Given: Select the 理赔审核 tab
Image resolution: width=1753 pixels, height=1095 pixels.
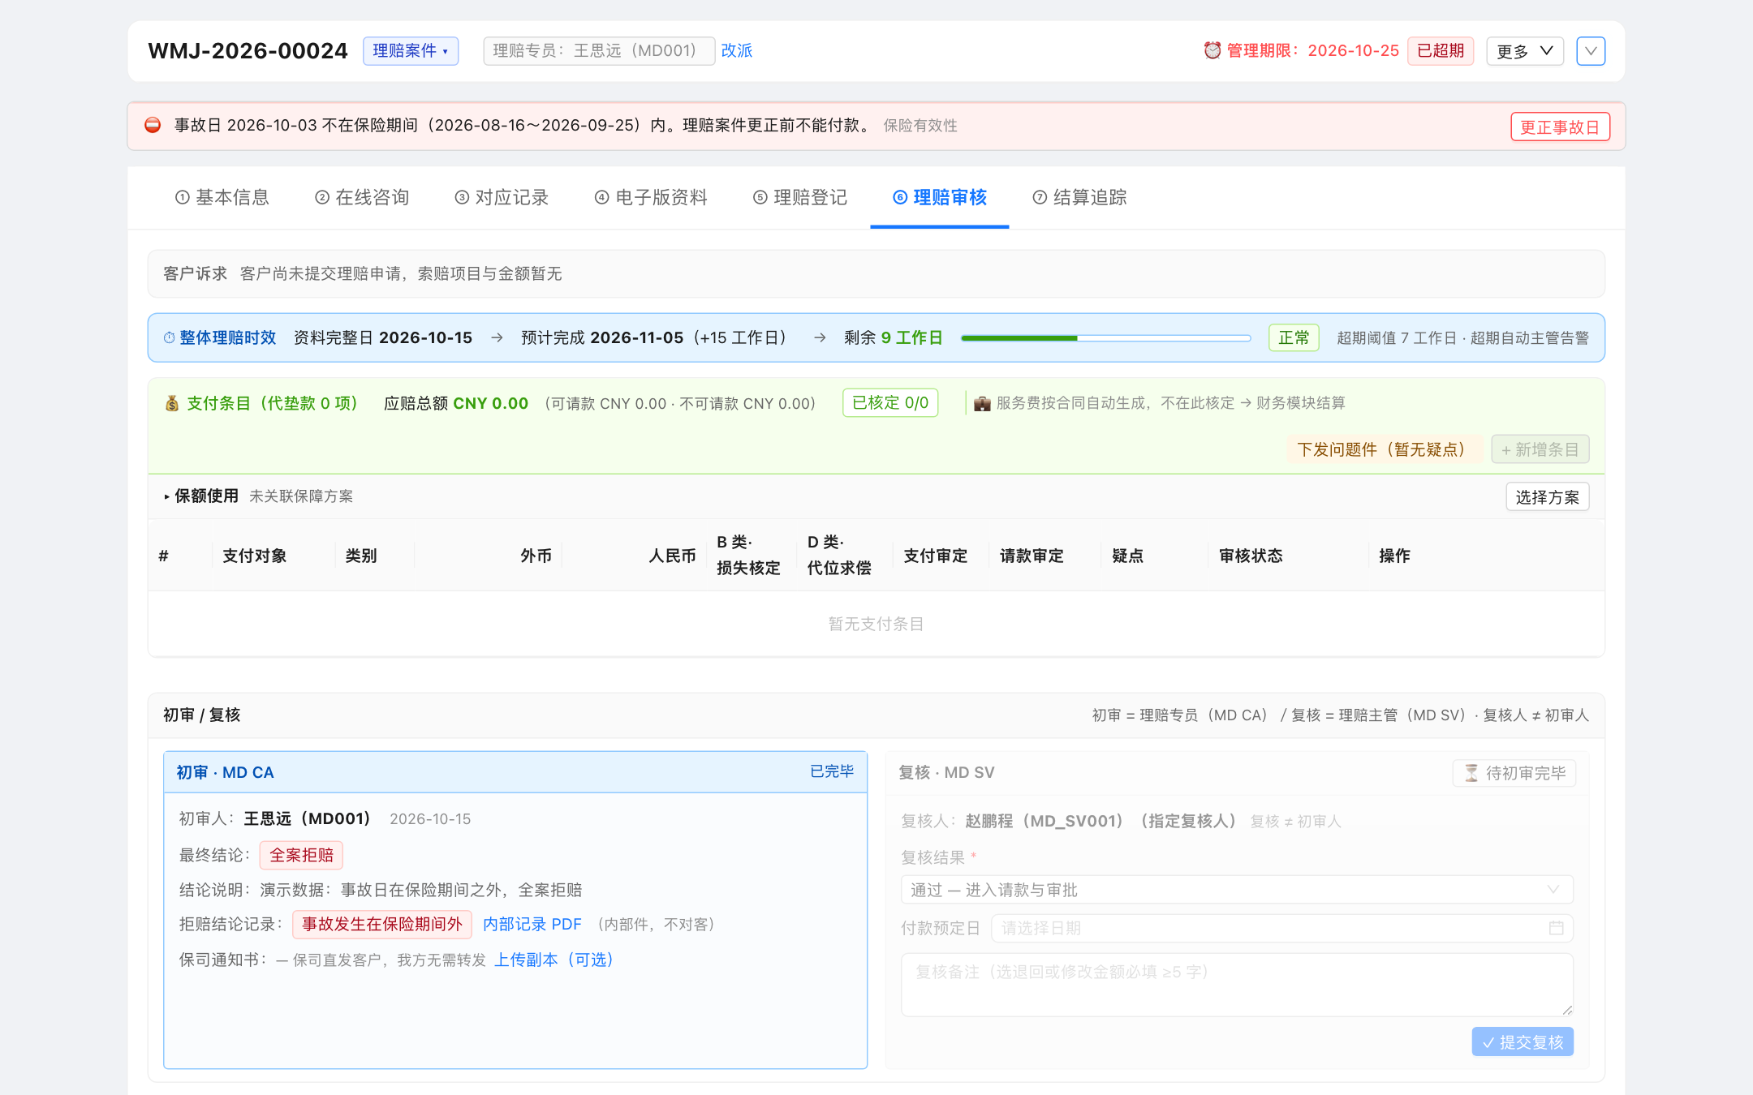Looking at the screenshot, I should click(x=940, y=197).
